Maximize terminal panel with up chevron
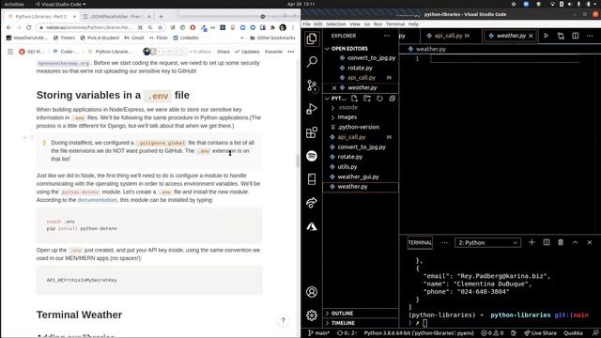The height and width of the screenshot is (338, 601). pyautogui.click(x=575, y=242)
